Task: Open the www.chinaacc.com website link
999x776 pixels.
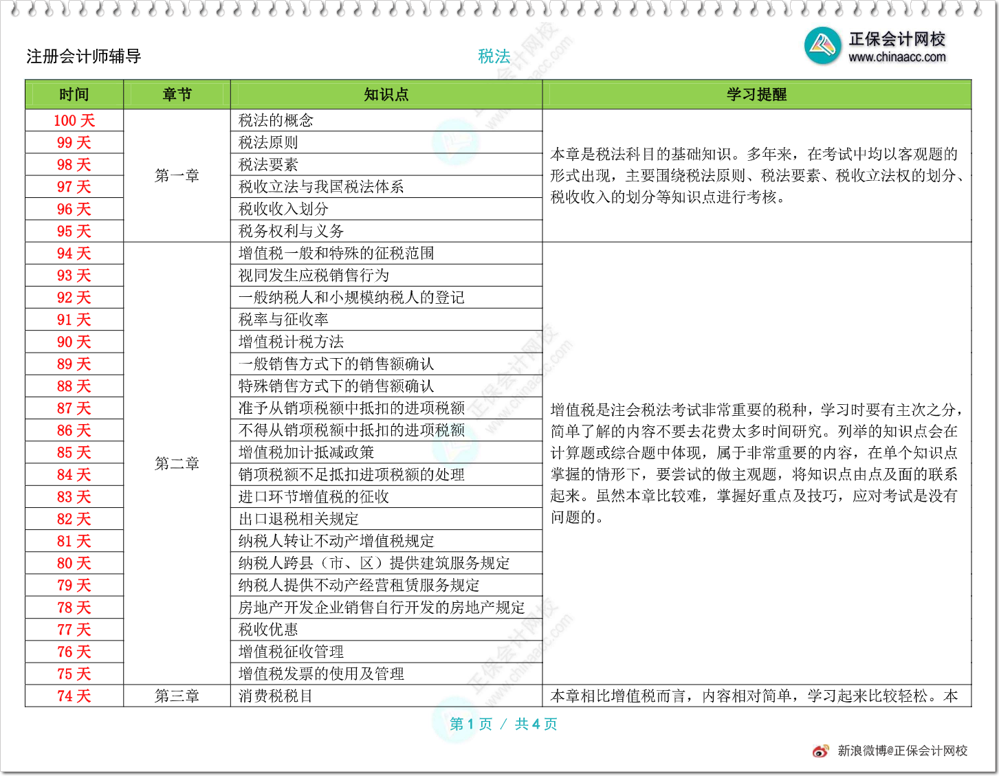Action: click(x=897, y=58)
